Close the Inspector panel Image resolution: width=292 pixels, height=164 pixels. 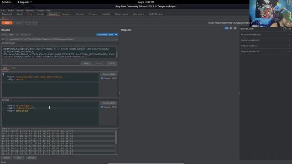click(290, 29)
